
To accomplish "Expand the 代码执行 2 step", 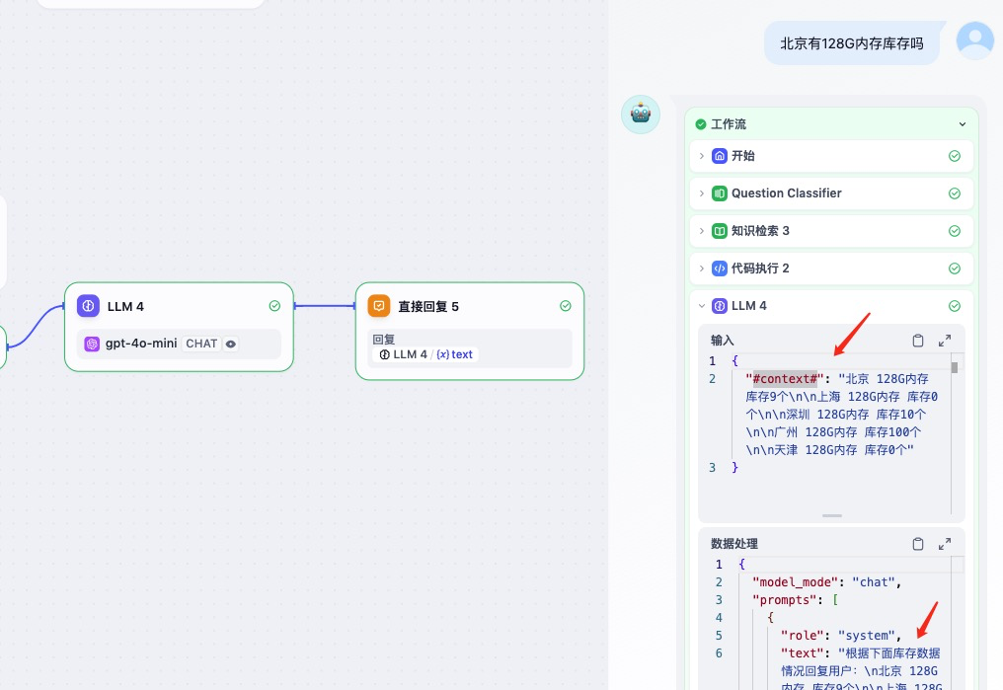I will 702,268.
